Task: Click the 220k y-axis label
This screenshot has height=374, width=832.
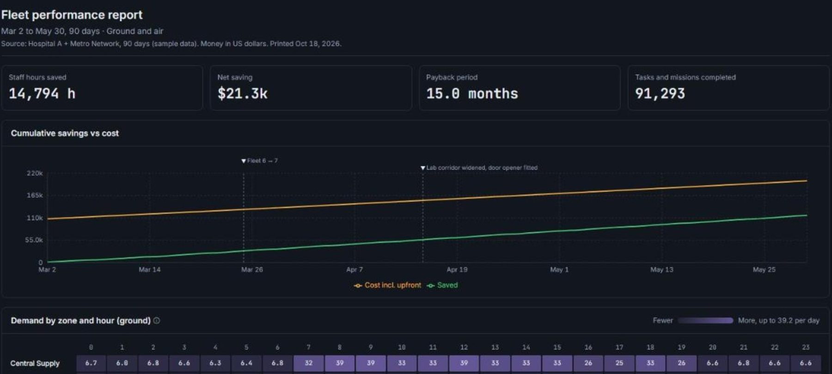Action: [x=35, y=173]
